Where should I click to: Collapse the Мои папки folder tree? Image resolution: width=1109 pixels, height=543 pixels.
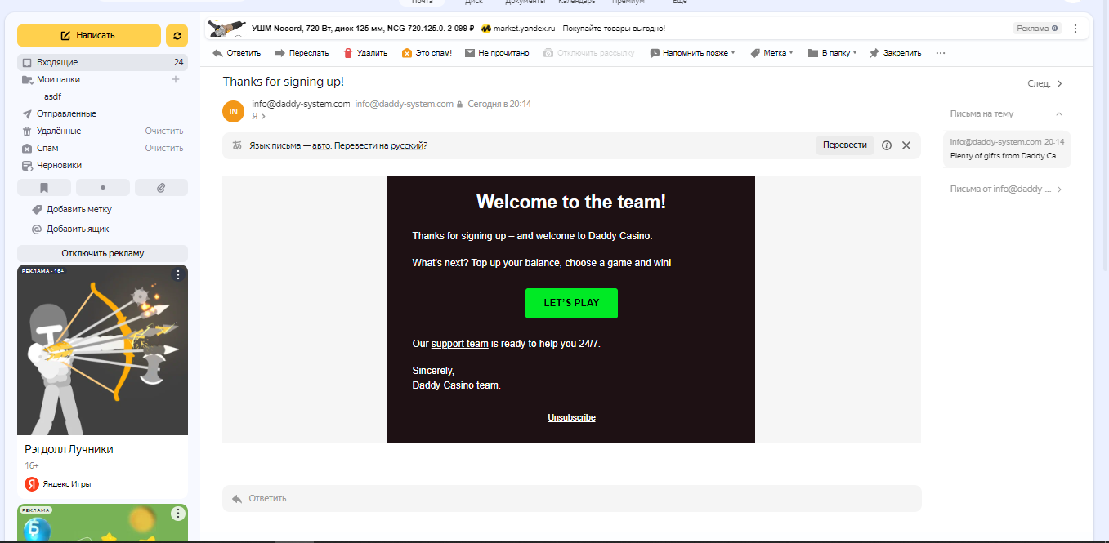tap(27, 79)
